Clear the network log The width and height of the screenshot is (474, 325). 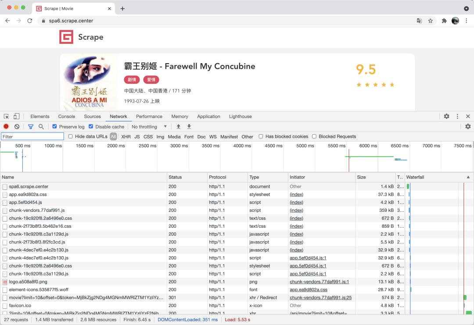(x=17, y=127)
